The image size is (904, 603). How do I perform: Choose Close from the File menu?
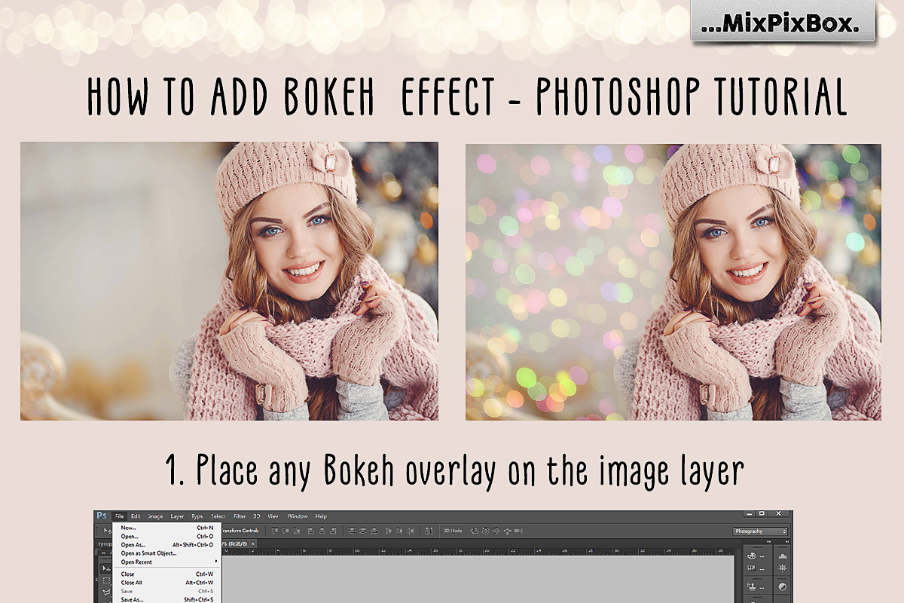point(166,574)
